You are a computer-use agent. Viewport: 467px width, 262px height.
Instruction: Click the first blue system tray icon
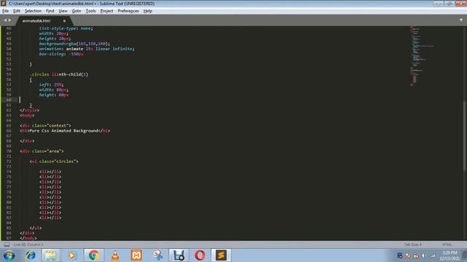click(x=400, y=255)
